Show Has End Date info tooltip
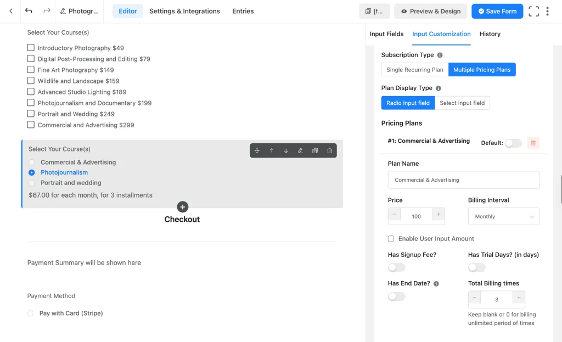 point(436,284)
